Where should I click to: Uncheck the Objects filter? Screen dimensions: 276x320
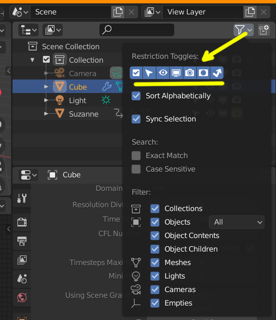coord(155,222)
